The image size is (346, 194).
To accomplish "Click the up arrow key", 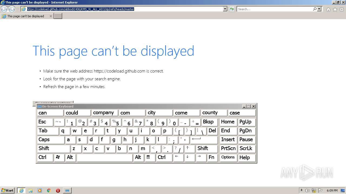I will tap(190, 149).
